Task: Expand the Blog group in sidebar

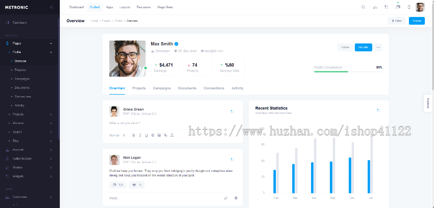Action: tap(29, 141)
